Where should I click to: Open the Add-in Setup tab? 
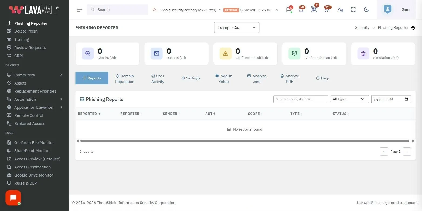click(x=224, y=79)
